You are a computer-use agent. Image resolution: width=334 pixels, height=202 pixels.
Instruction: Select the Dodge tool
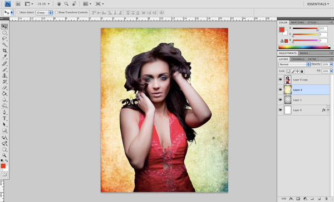[4, 105]
